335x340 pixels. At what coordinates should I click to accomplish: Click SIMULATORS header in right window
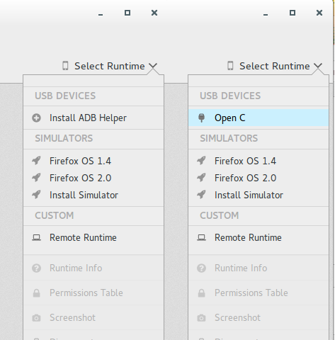[229, 138]
